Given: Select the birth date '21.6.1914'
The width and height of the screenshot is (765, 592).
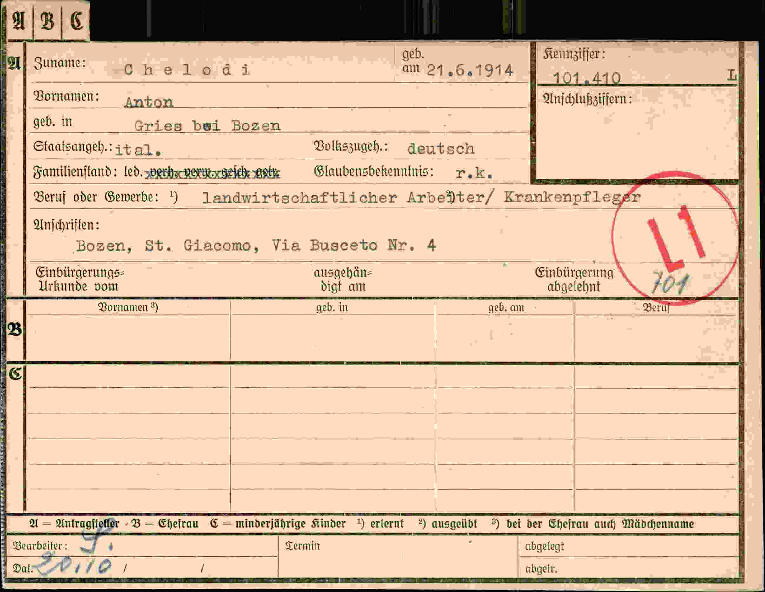Looking at the screenshot, I should click(470, 71).
